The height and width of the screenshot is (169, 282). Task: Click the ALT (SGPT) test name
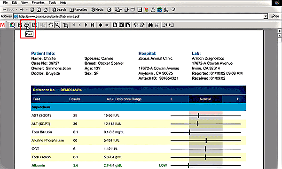click(x=41, y=124)
